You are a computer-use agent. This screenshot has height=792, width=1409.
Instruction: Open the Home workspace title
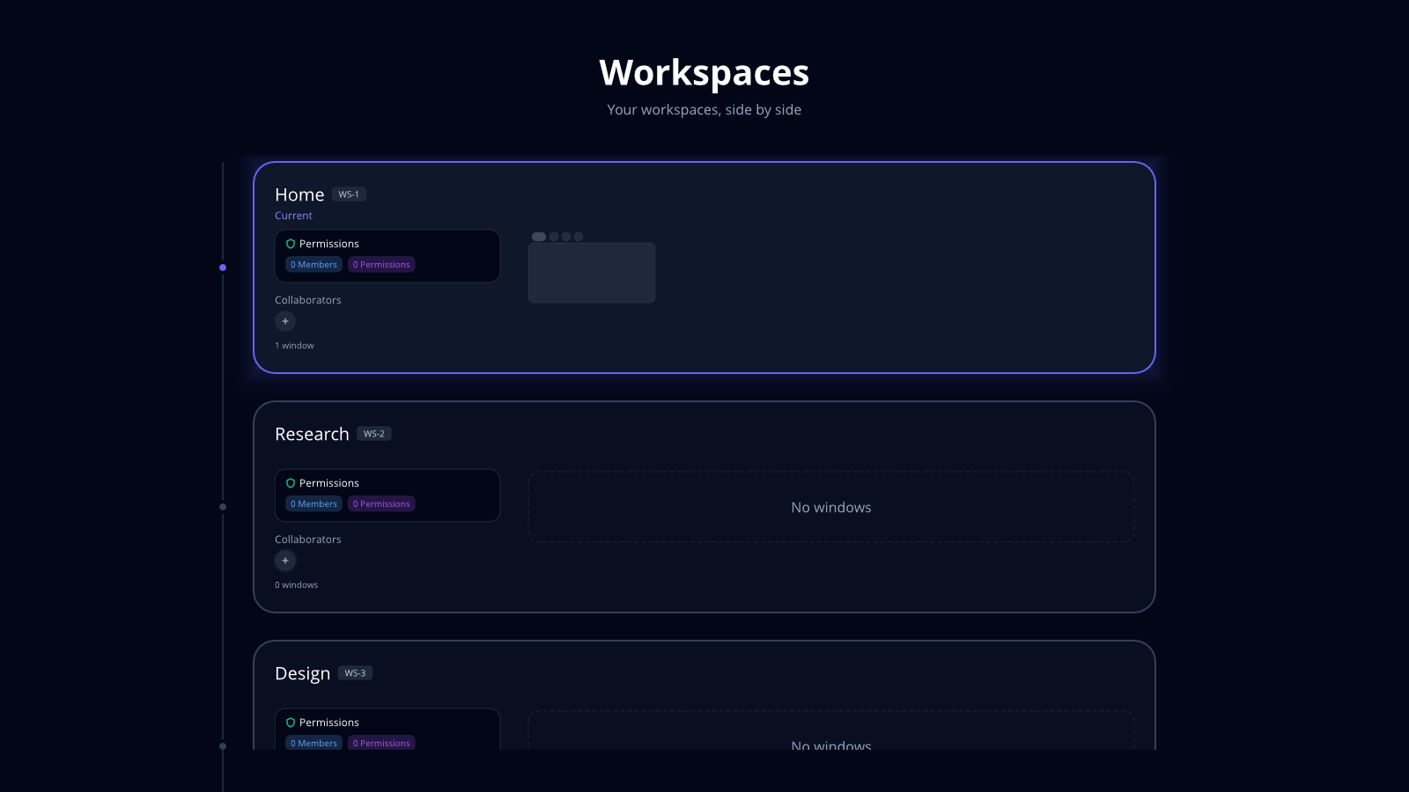pyautogui.click(x=299, y=194)
